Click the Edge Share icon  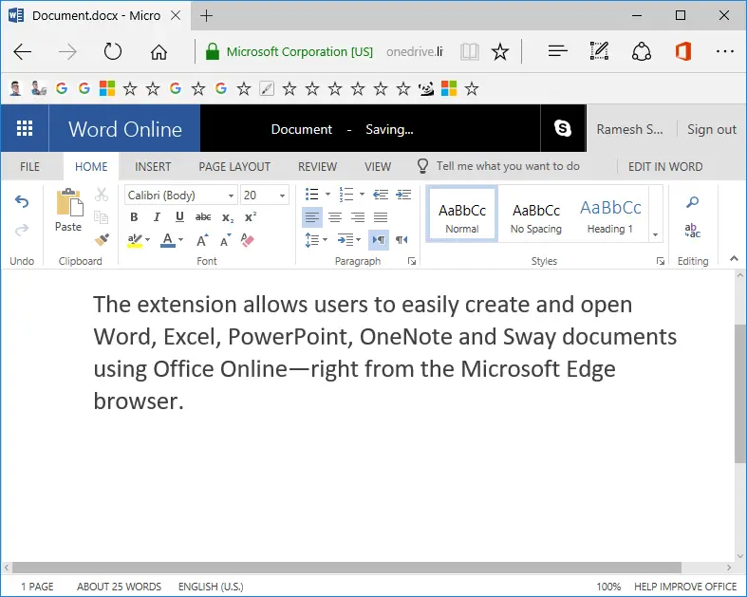click(x=642, y=51)
